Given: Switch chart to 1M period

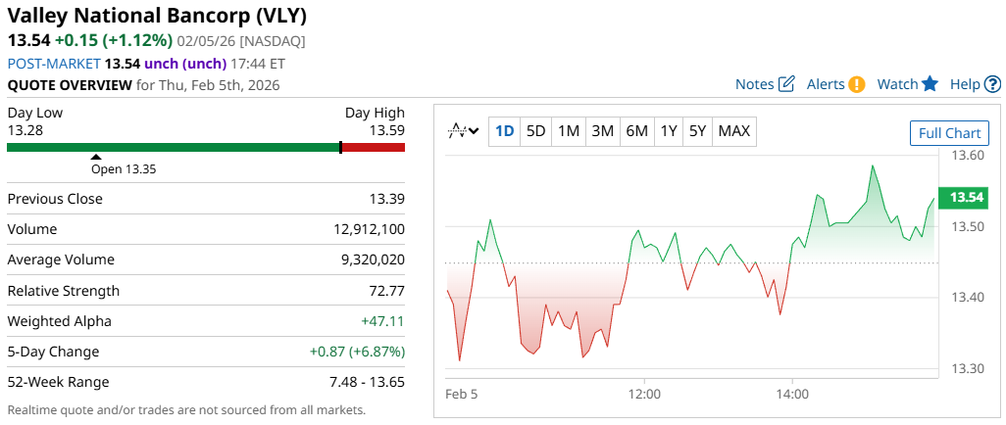Looking at the screenshot, I should (x=568, y=130).
